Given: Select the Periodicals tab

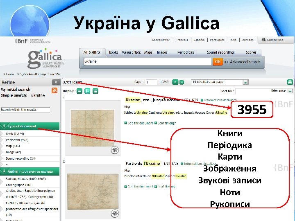Looking at the screenshot, I should pos(186,52).
